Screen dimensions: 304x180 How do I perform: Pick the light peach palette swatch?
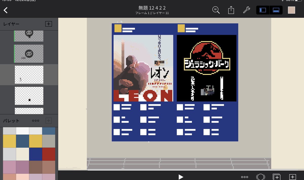coord(23,177)
